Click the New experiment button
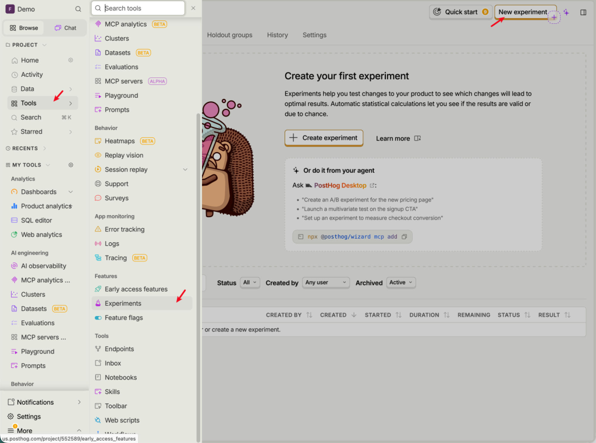 (526, 12)
